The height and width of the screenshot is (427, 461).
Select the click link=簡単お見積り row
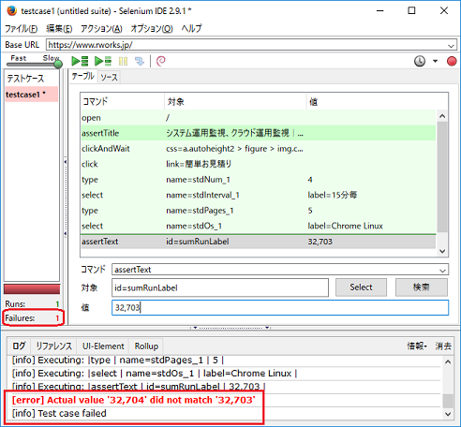(258, 164)
